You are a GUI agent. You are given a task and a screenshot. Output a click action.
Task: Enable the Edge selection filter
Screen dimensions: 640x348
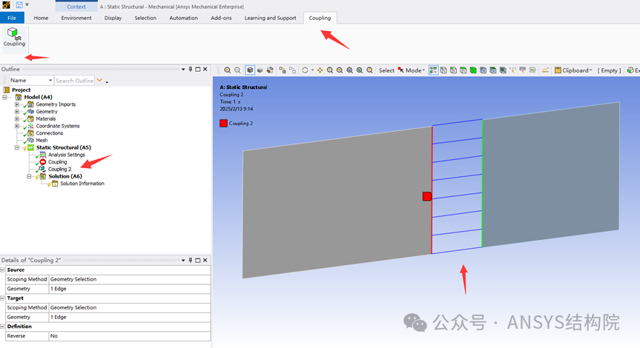click(453, 70)
